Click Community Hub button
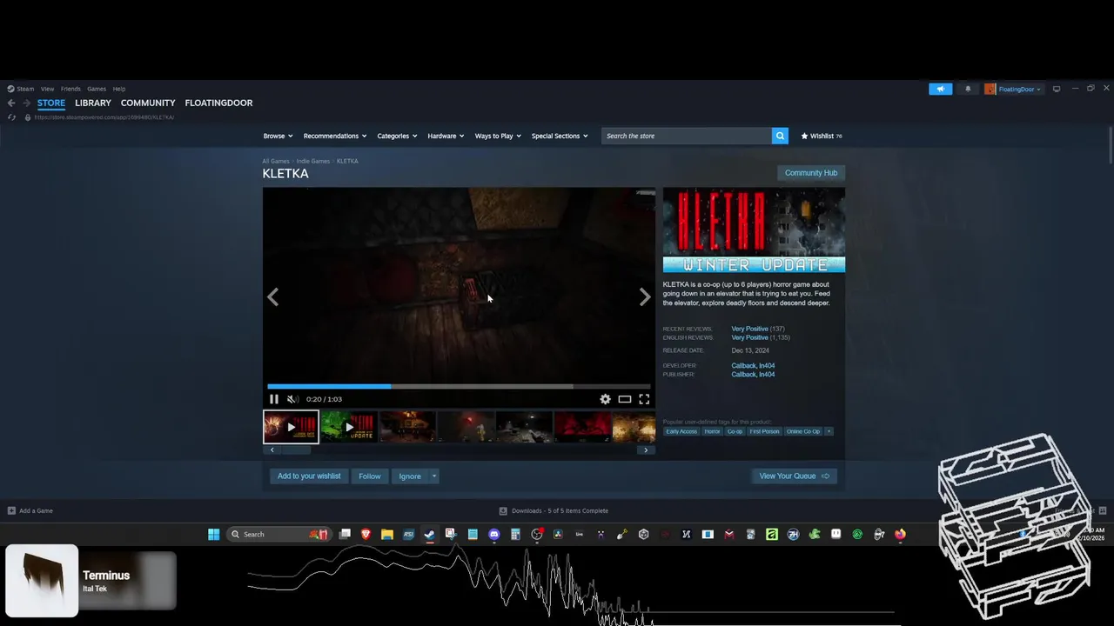 point(811,173)
